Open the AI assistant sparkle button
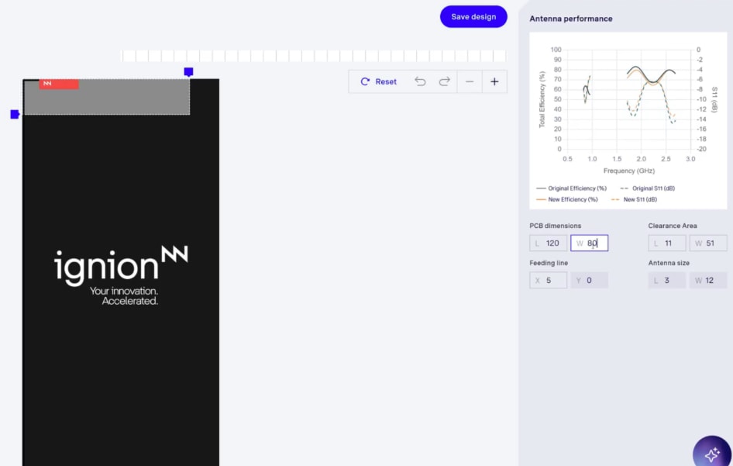The width and height of the screenshot is (733, 466). coord(711,452)
